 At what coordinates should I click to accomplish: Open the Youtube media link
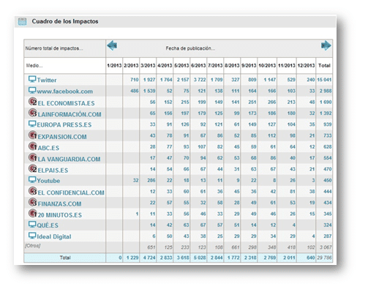pyautogui.click(x=48, y=181)
